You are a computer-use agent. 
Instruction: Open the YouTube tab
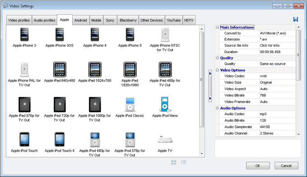click(x=174, y=20)
